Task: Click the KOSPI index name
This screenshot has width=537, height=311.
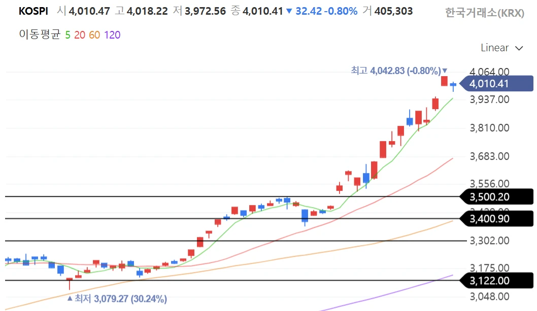Action: [x=33, y=11]
